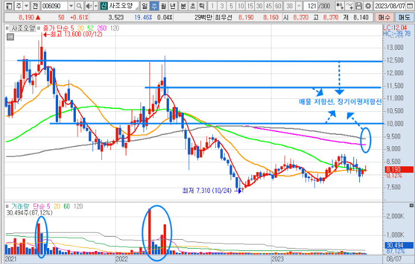Click the save chart floppy disk icon
This screenshot has width=415, height=264.
tap(359, 6)
